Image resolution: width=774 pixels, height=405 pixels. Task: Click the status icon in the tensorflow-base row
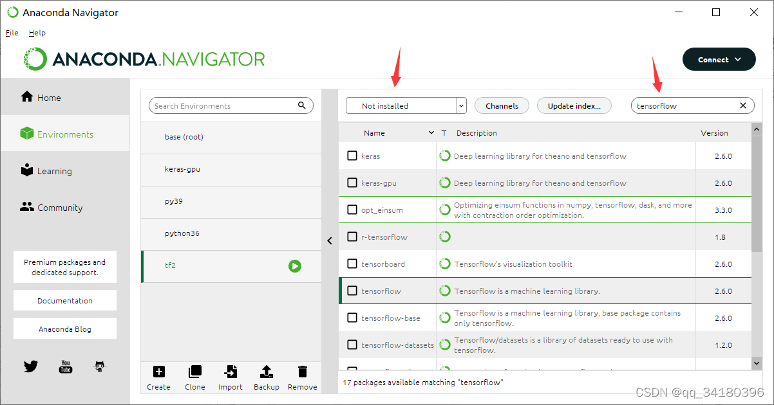[x=444, y=318]
